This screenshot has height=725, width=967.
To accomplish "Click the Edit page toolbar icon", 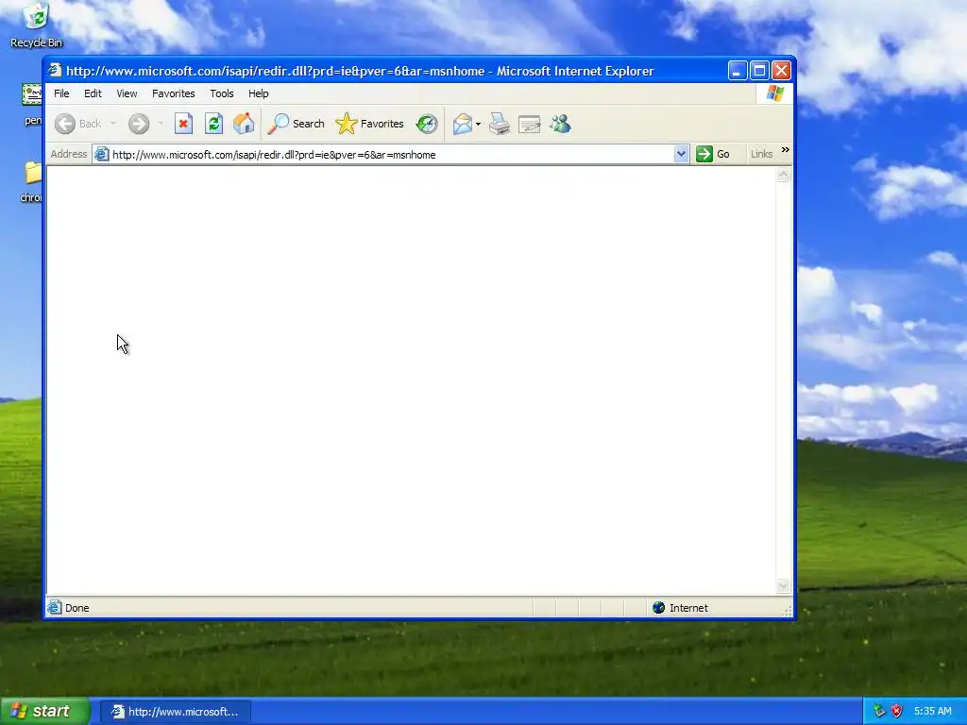I will (529, 124).
